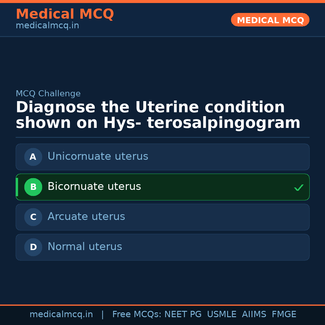Viewport: 325px width, 325px height.
Task: Click the Medical MCQ logo text
Action: coord(65,14)
